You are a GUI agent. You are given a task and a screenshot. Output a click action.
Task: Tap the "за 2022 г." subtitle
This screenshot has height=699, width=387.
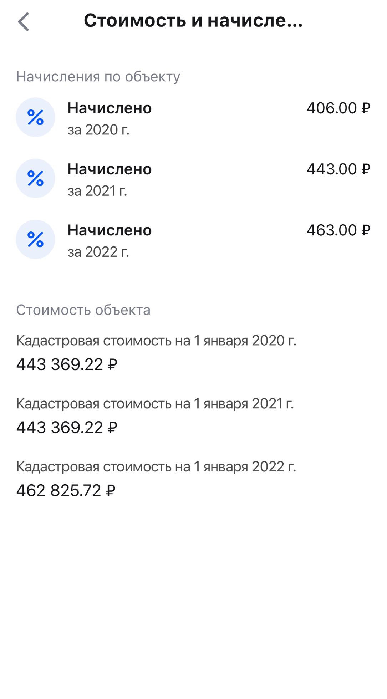point(98,252)
